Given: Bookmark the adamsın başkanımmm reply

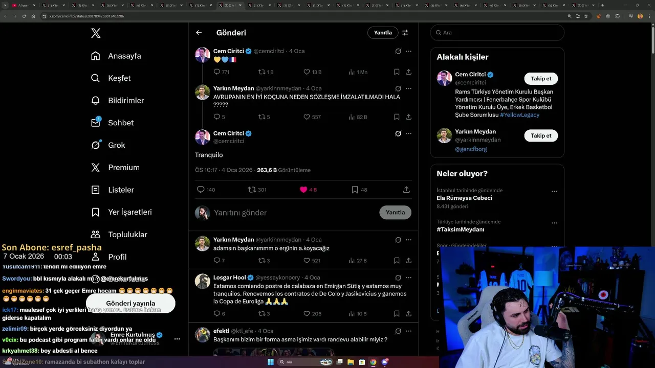Looking at the screenshot, I should click(397, 261).
